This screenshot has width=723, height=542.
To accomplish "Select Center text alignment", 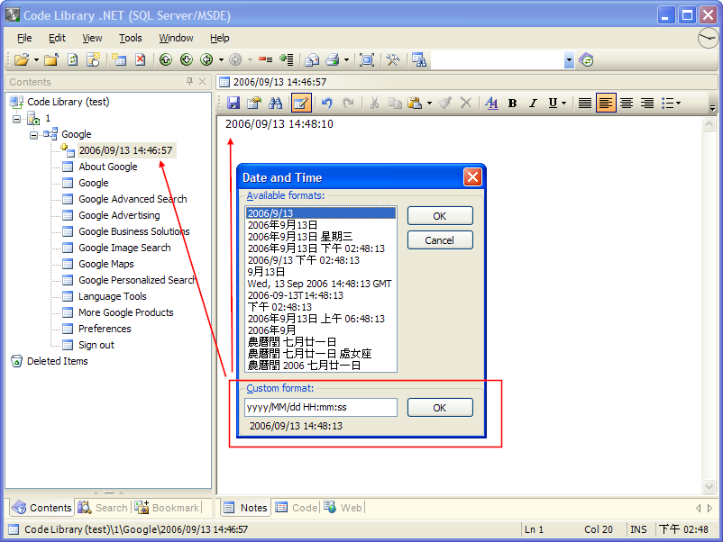I will [x=627, y=103].
